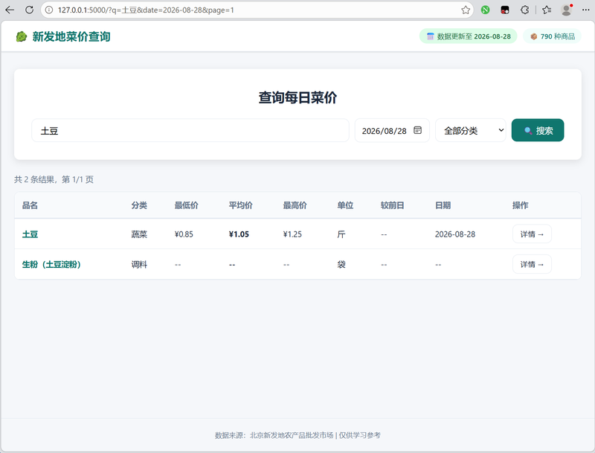
Task: Click the cabbage logo icon
Action: (x=22, y=36)
